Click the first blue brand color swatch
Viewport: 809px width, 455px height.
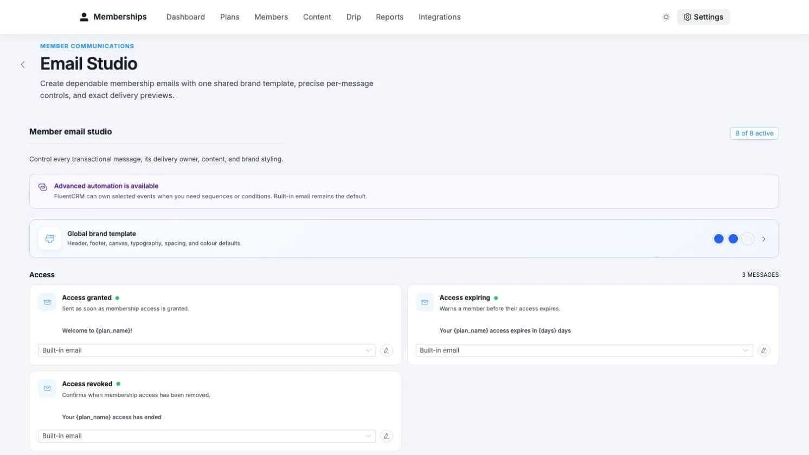(x=718, y=239)
